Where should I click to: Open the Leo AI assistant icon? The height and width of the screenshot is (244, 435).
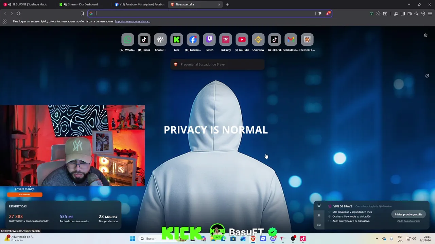[x=416, y=14]
